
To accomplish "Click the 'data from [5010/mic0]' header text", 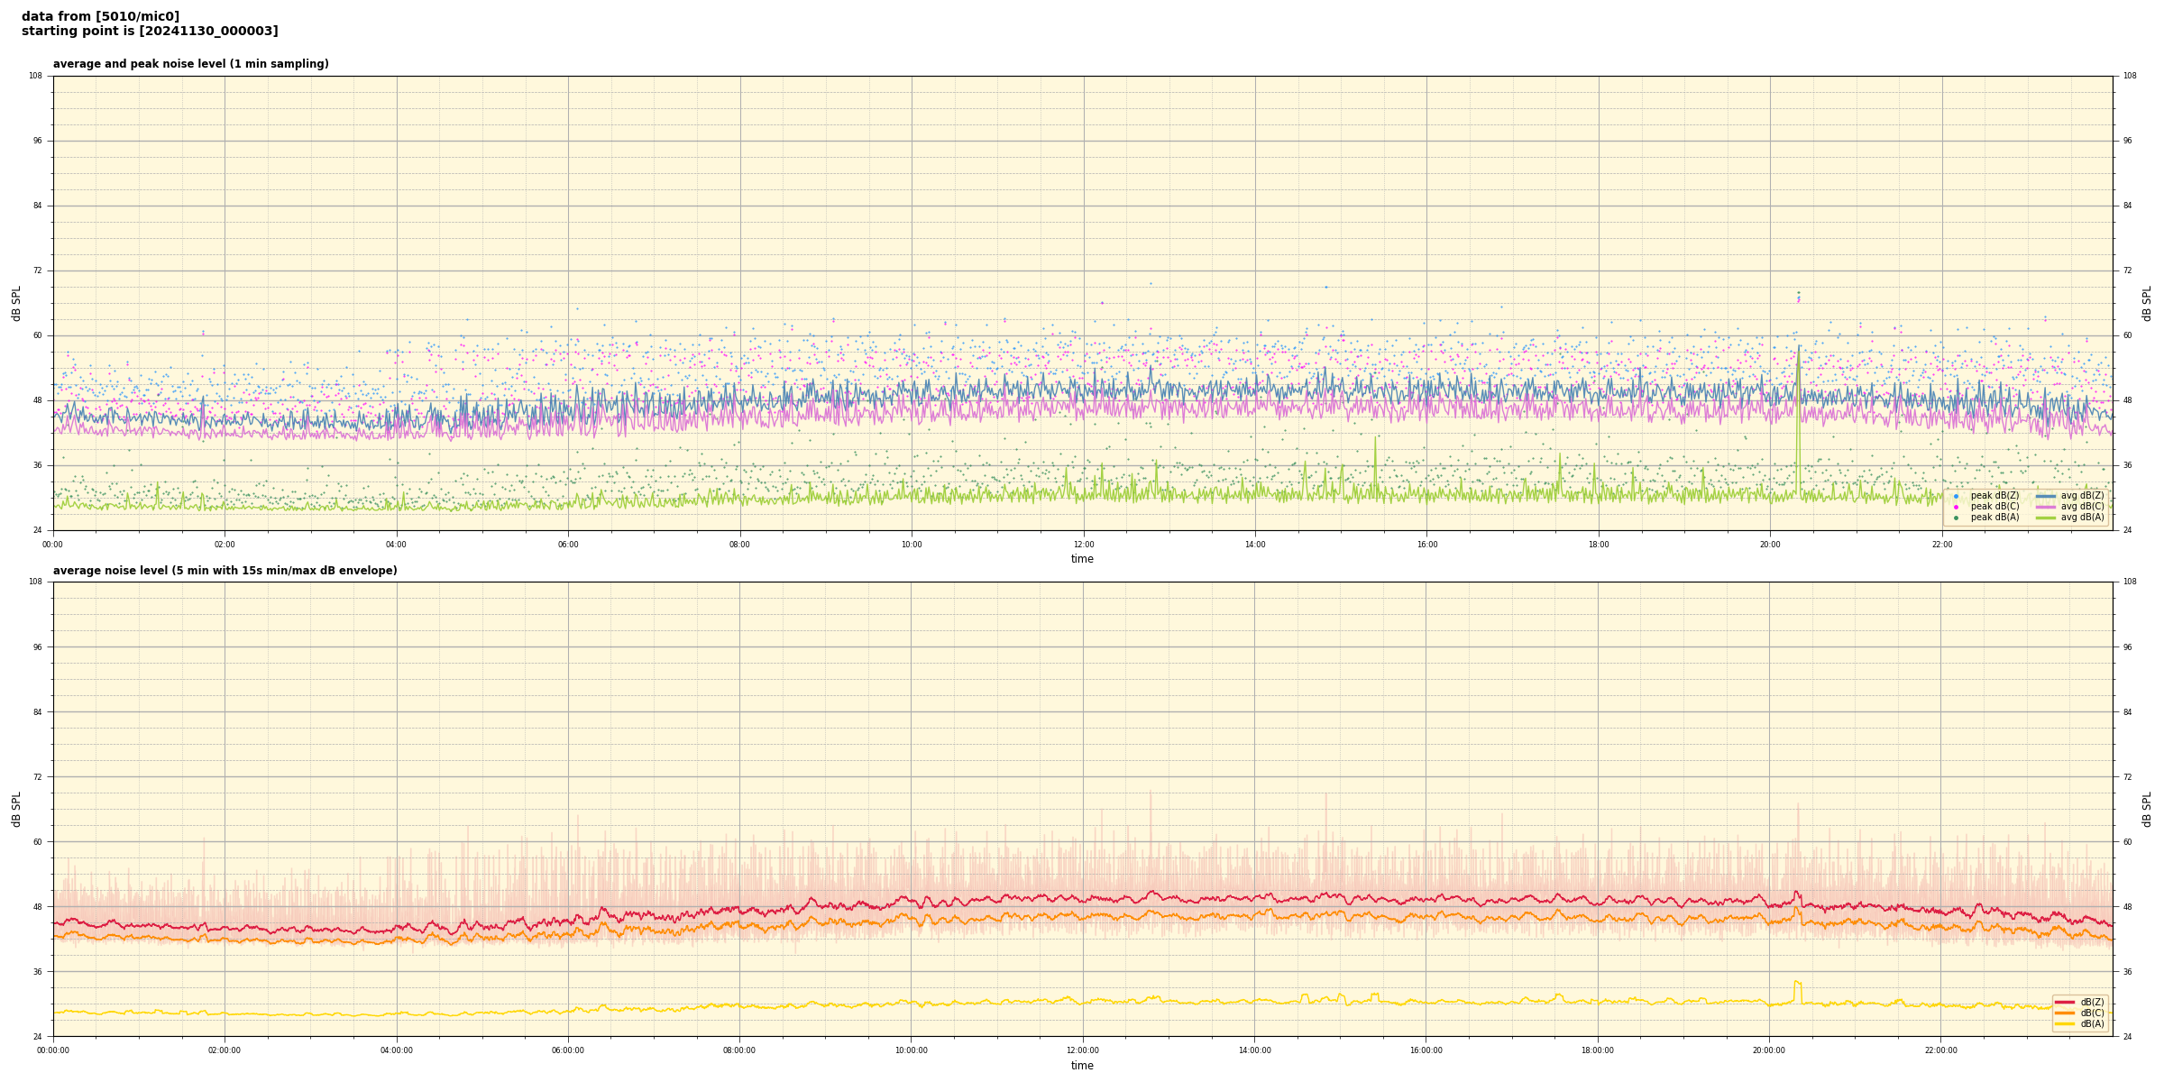I will 100,17.
